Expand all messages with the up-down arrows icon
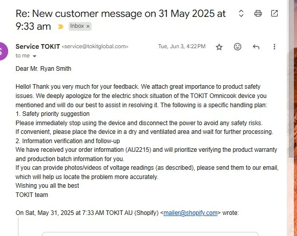This screenshot has width=297, height=236. [x=241, y=13]
